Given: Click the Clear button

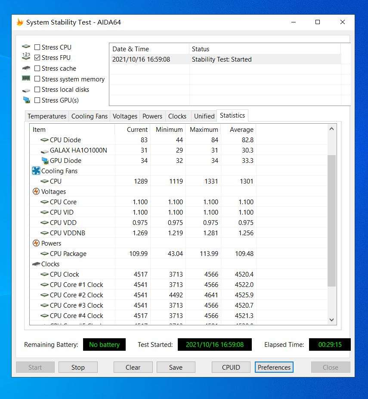Looking at the screenshot, I should [x=133, y=367].
